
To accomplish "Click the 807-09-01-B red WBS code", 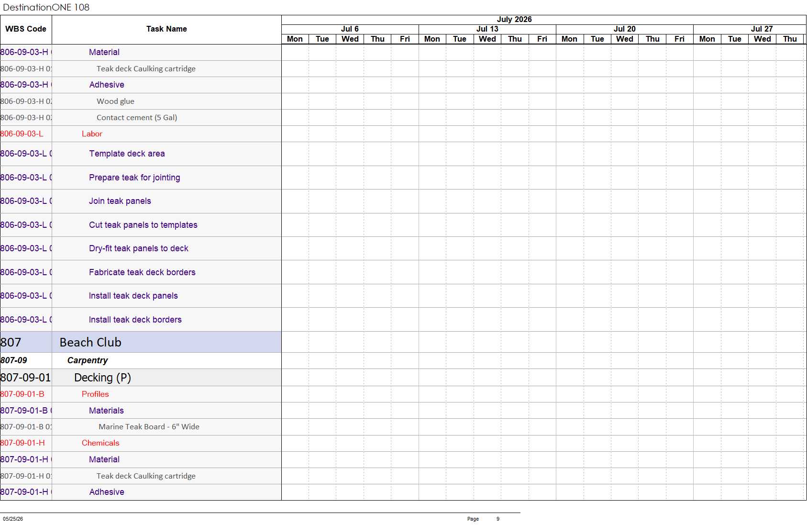I will (22, 394).
